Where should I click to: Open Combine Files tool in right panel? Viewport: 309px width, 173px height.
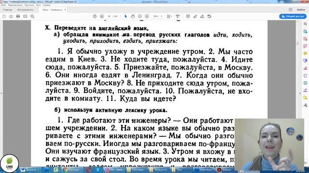[305, 61]
